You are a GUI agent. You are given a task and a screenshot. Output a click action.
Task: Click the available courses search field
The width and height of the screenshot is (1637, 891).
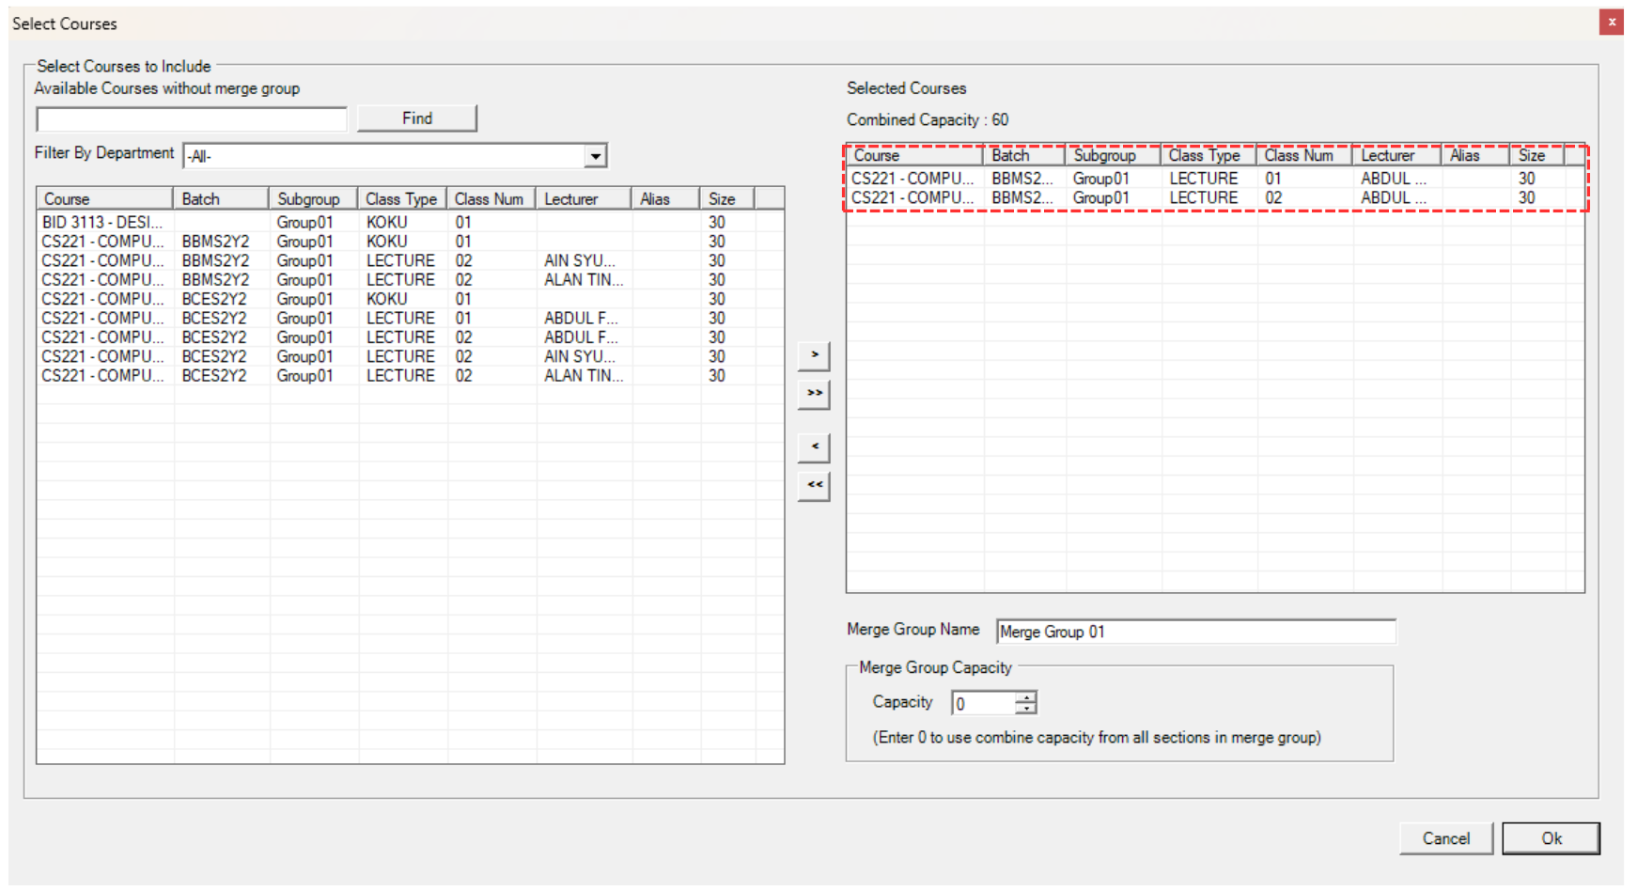coord(192,119)
